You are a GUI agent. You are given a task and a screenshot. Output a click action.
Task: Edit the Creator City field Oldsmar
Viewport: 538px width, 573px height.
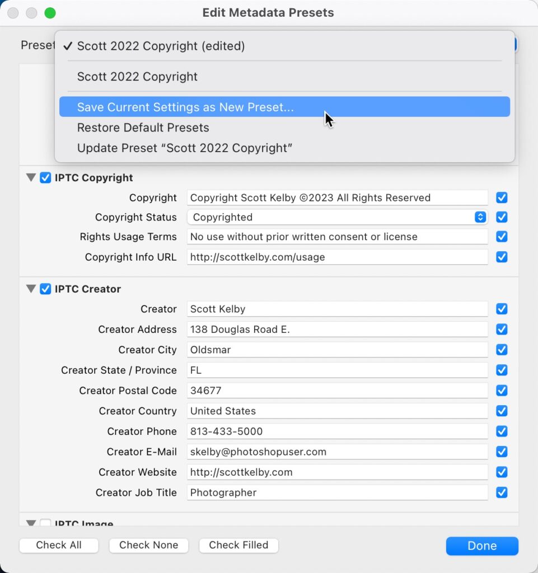coord(338,350)
